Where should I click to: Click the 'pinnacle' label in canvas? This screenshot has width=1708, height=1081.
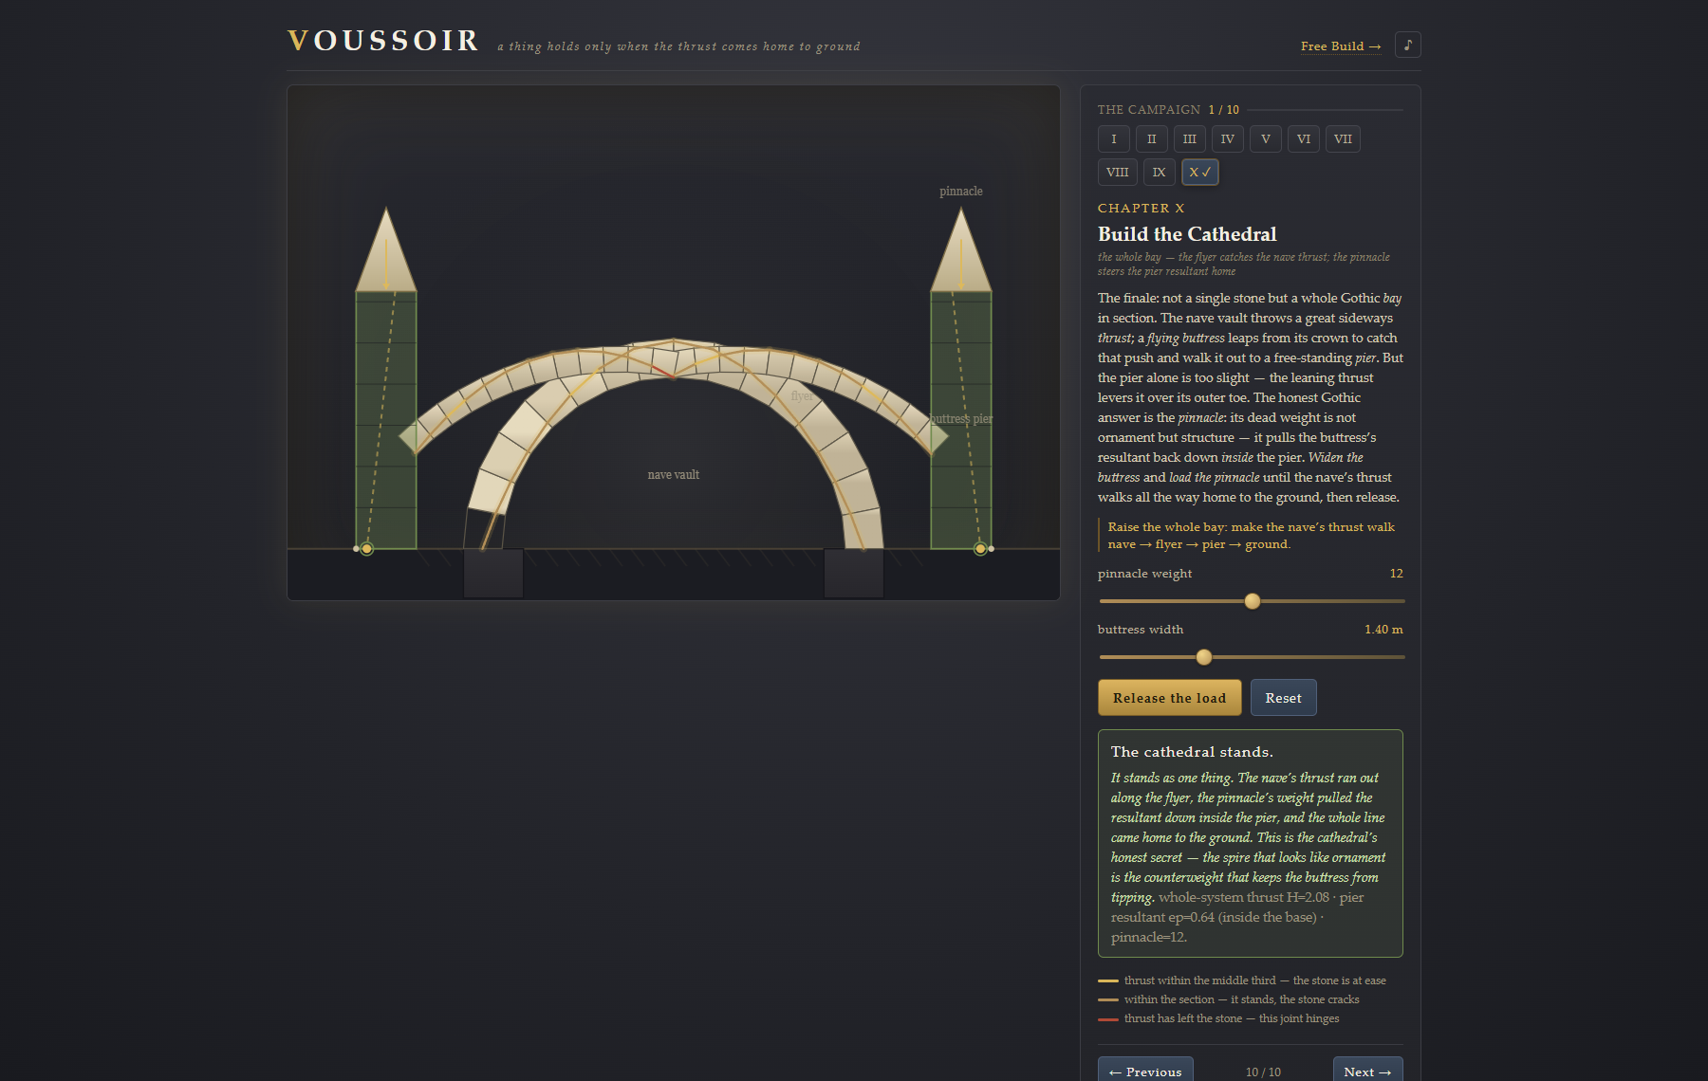pyautogui.click(x=961, y=191)
